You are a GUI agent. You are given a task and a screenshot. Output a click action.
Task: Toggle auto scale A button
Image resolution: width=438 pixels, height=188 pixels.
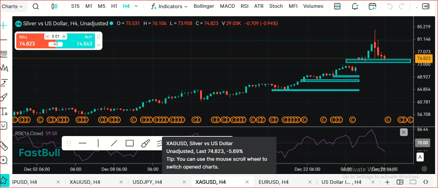420,157
